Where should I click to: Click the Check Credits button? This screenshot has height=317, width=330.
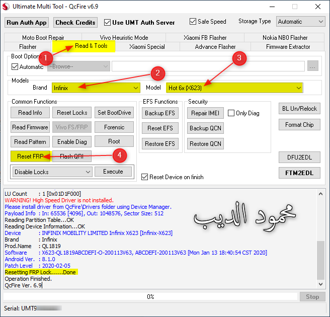[75, 22]
